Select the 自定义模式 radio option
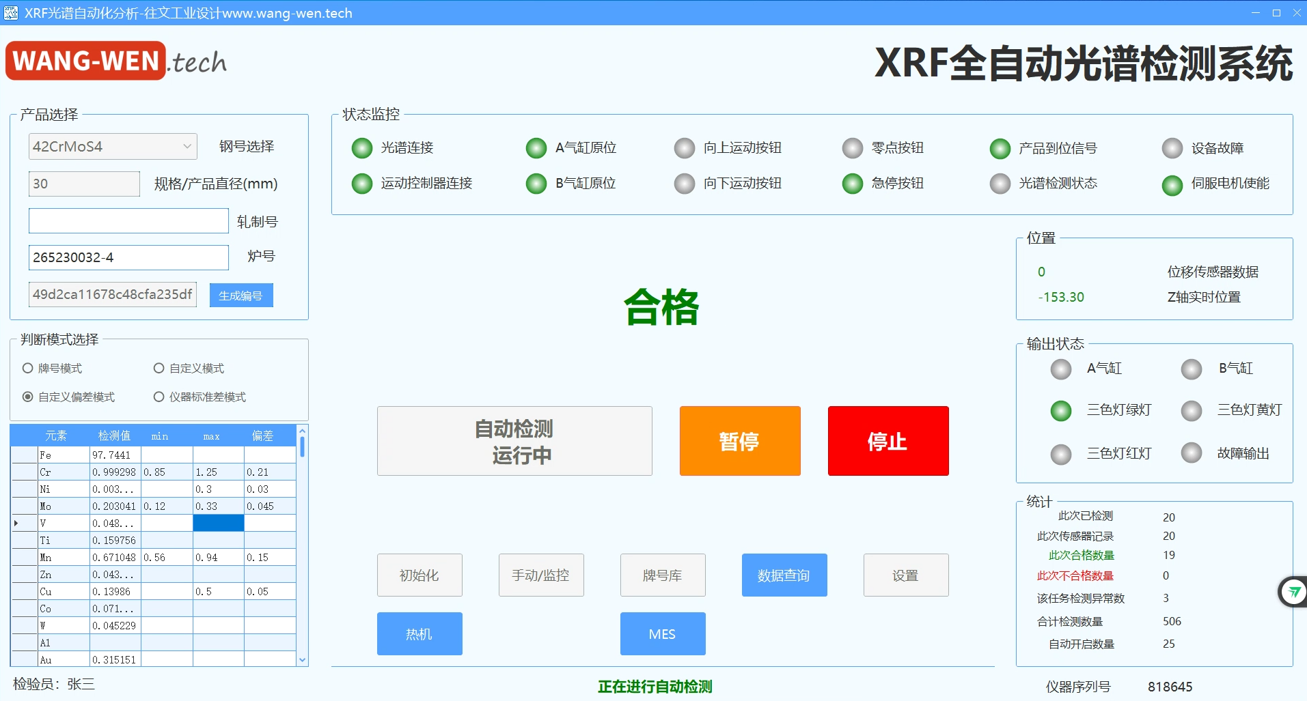Viewport: 1307px width, 701px height. click(159, 369)
